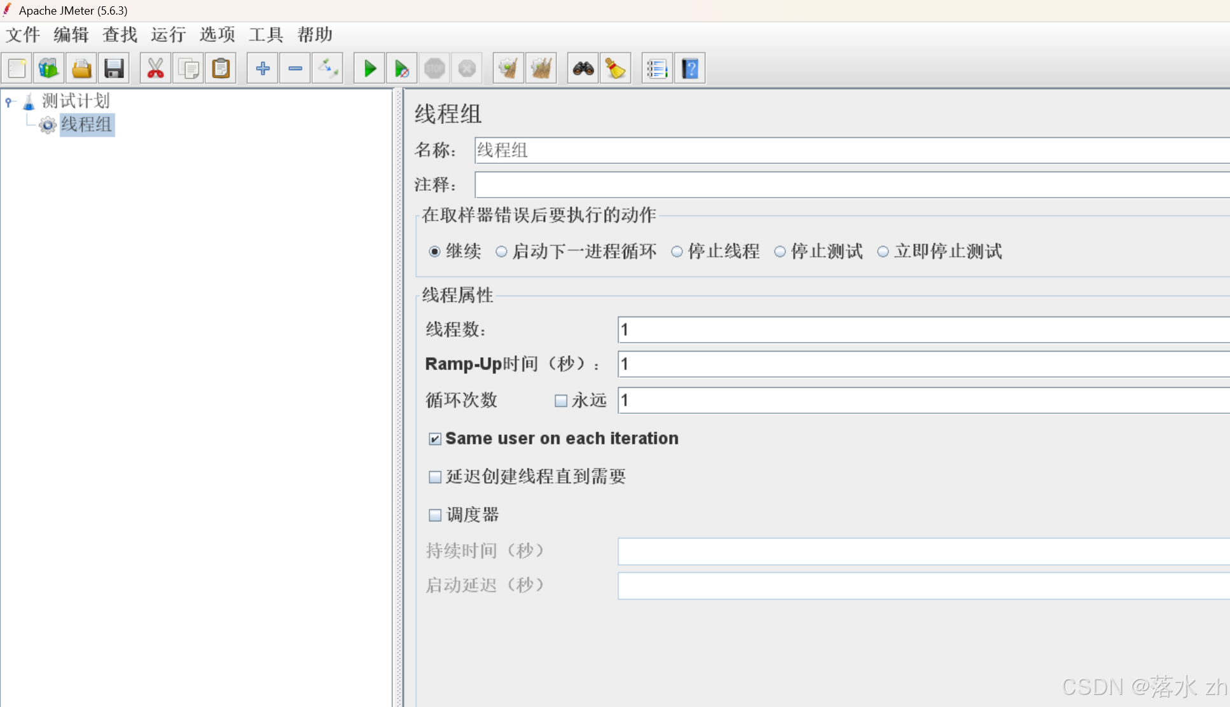Click the Reset search brush icon

coord(616,68)
